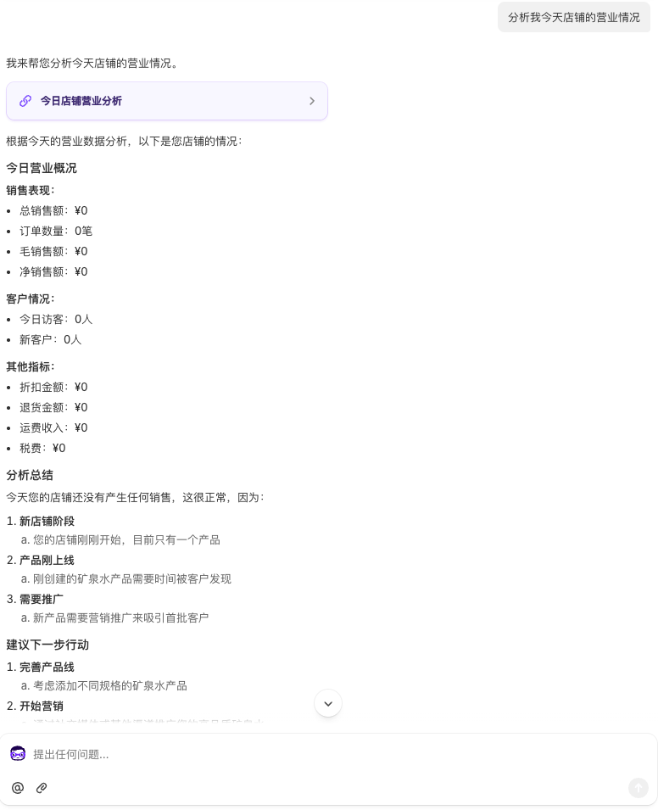Click the @ mention icon
Screen dimensions: 658x810
18,788
